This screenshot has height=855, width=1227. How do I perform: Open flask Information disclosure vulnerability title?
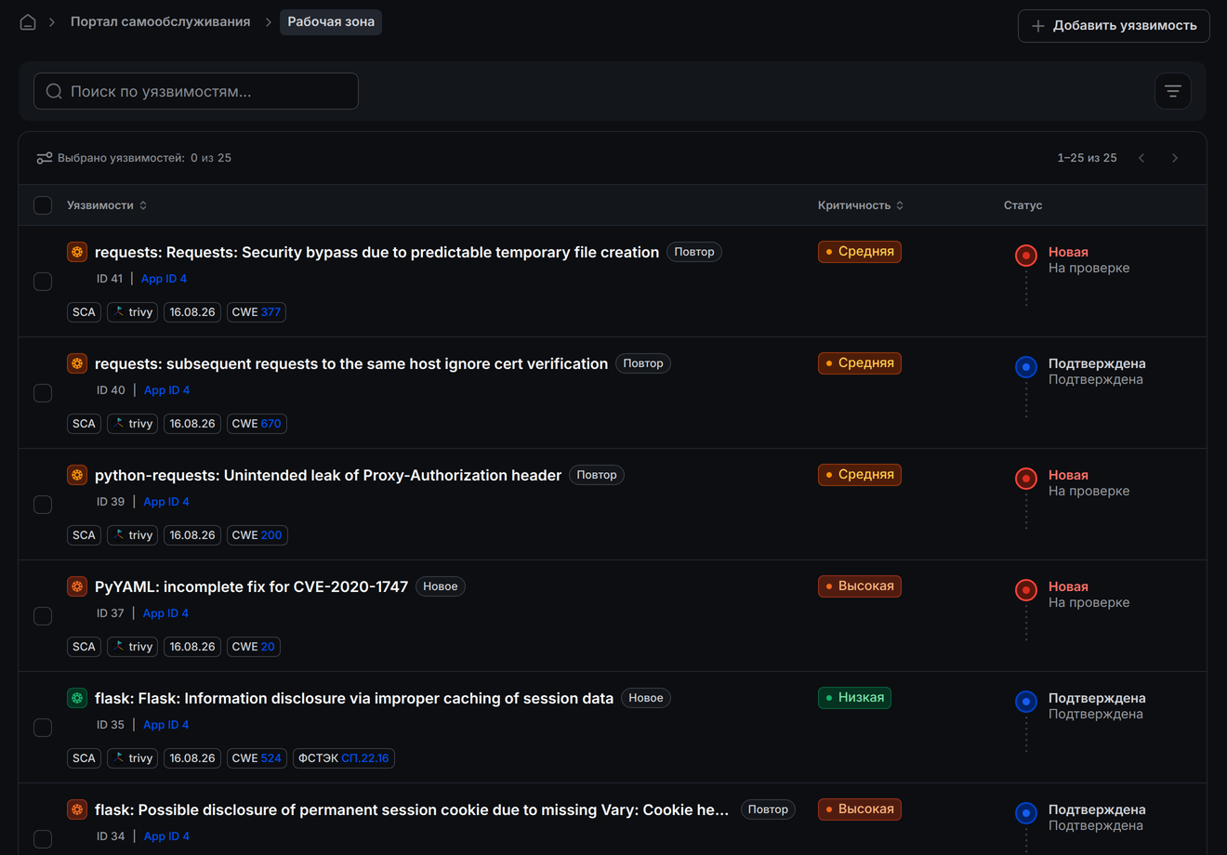[354, 698]
